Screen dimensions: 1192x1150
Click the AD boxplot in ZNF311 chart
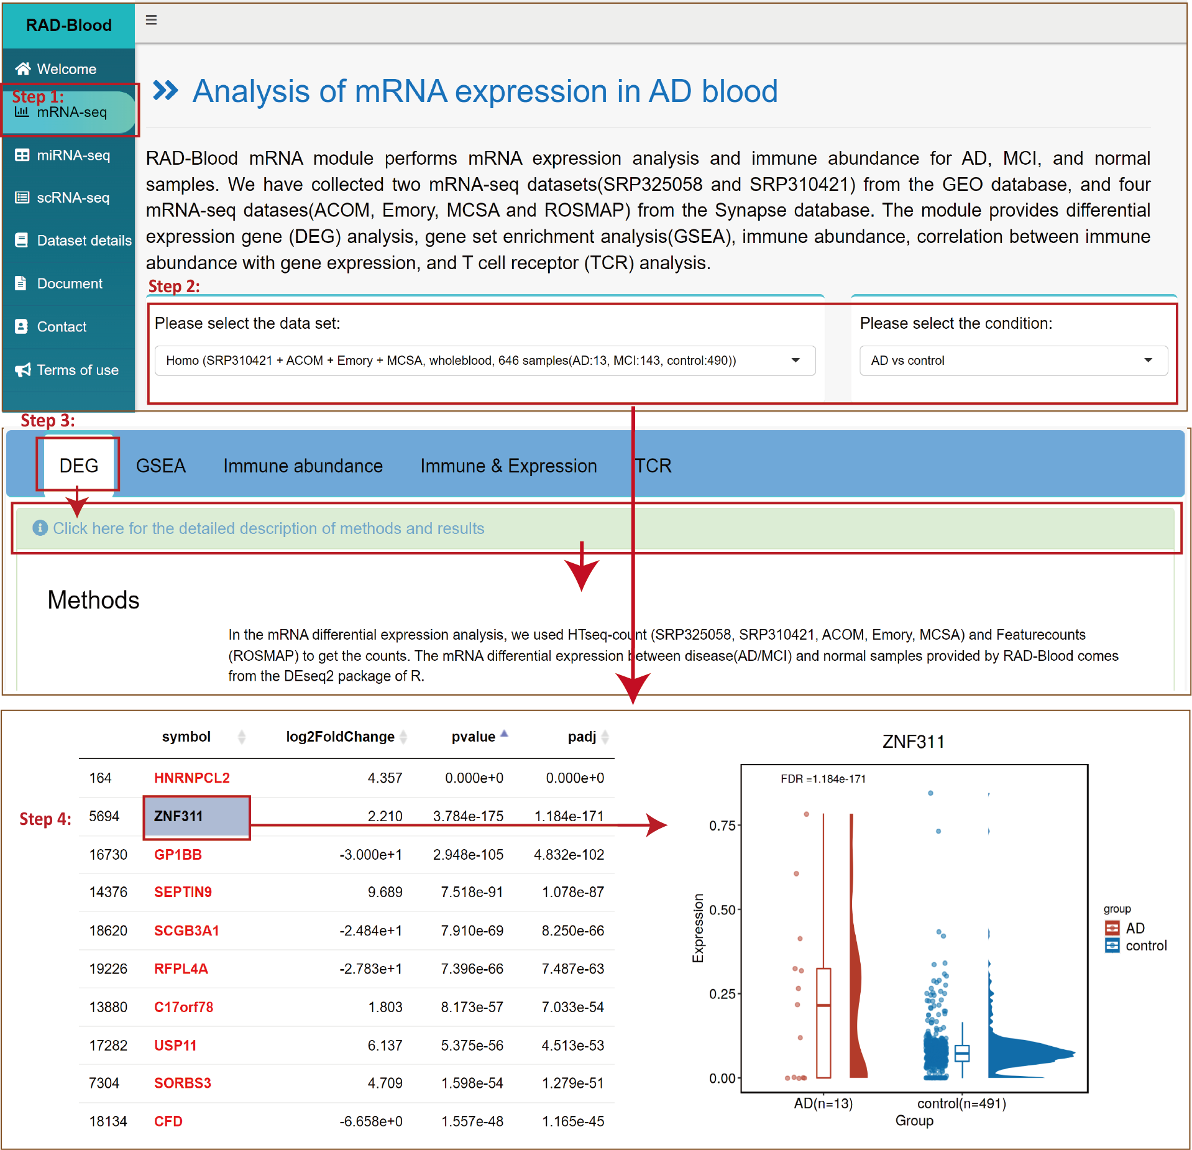(x=823, y=1023)
